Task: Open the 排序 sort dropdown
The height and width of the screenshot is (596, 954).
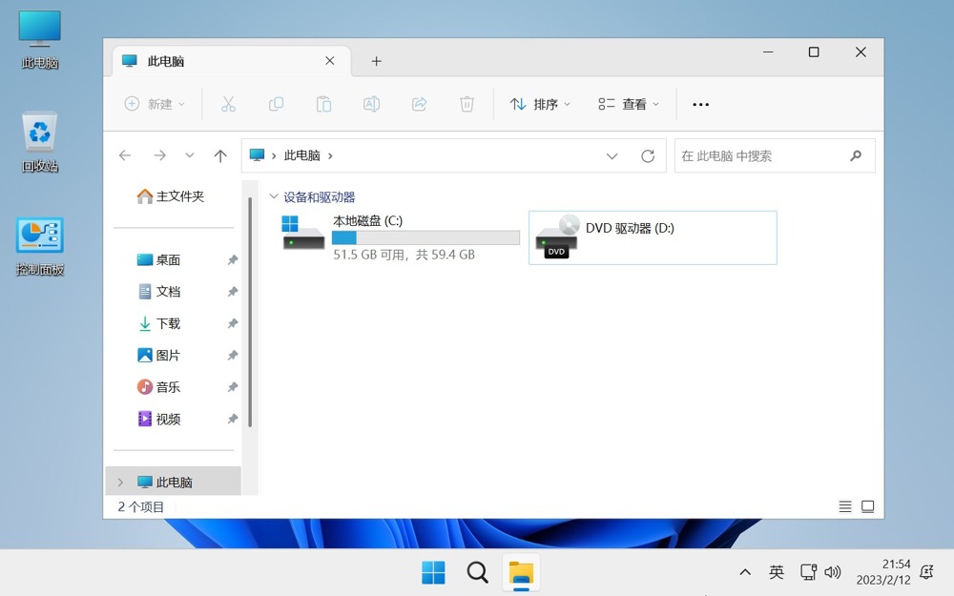Action: tap(540, 104)
